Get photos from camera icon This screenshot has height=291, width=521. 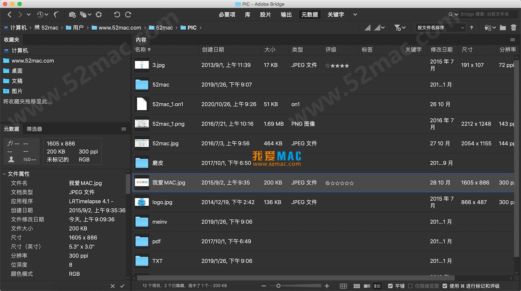pos(72,15)
